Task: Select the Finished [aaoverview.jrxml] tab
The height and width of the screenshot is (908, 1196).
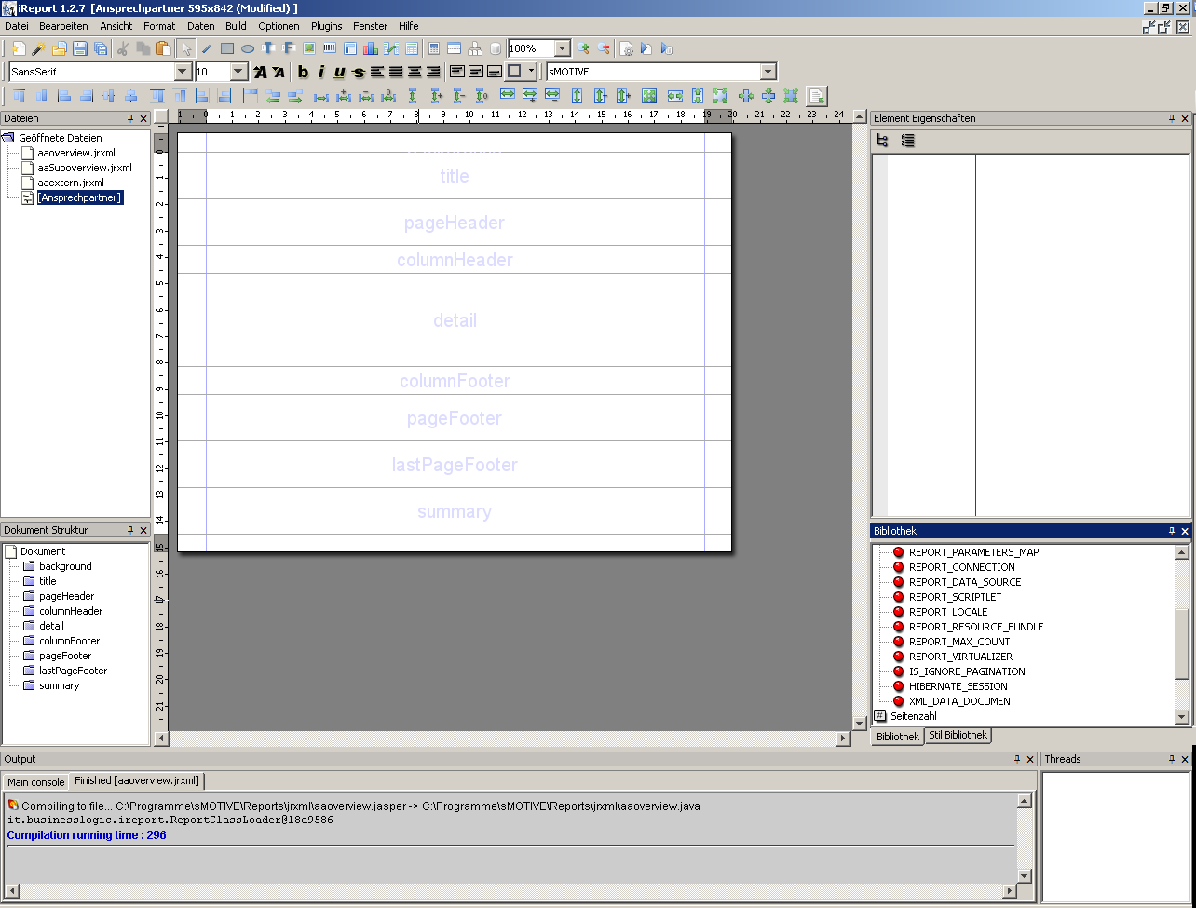Action: [x=137, y=780]
